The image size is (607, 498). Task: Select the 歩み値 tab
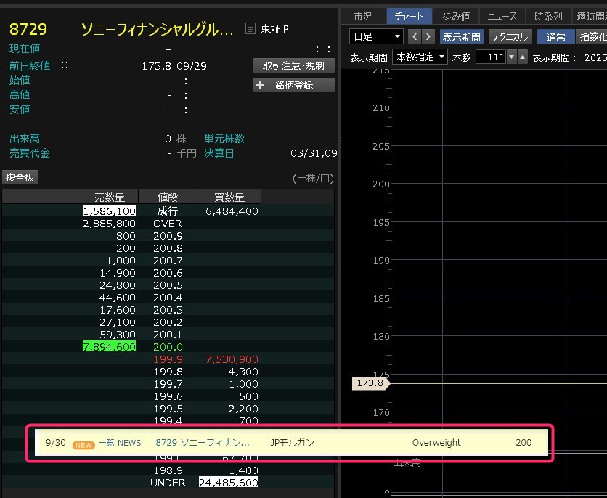[456, 16]
